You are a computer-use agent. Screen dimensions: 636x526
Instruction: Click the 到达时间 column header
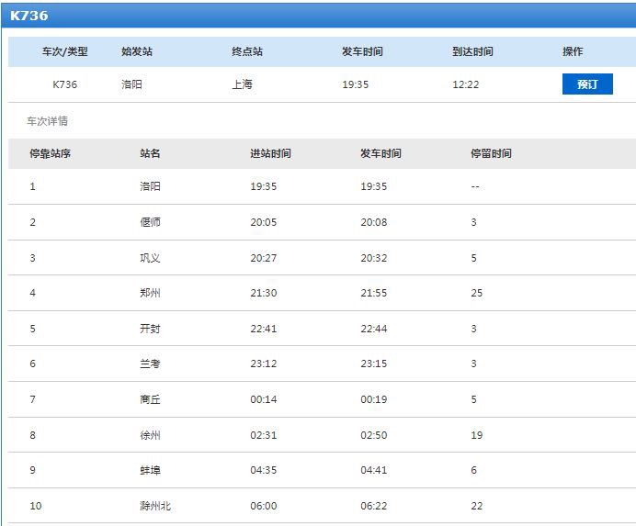pos(472,51)
